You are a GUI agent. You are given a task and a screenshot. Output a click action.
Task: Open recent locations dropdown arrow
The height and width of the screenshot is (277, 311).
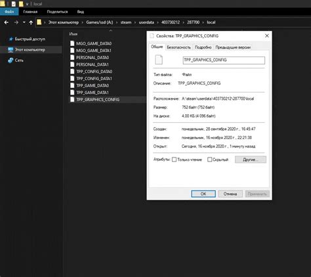(24, 22)
